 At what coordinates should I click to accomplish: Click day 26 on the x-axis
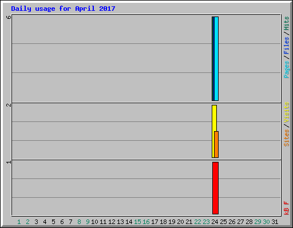click(232, 222)
